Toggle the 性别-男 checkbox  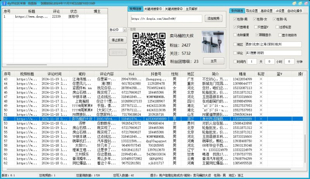point(235,19)
